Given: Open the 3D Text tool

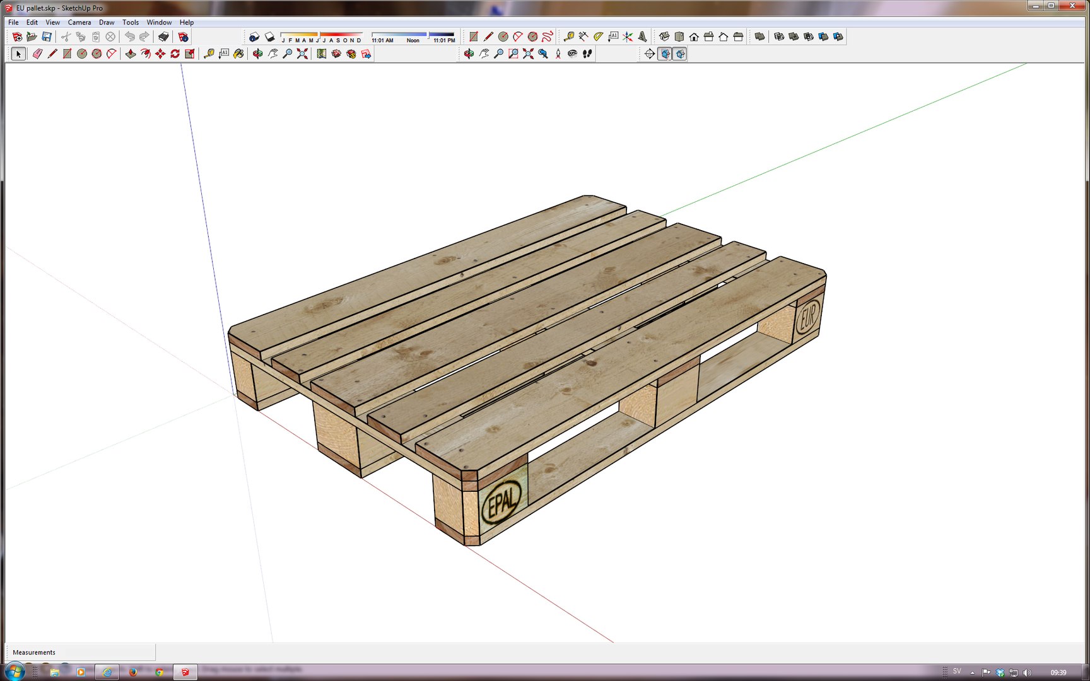Looking at the screenshot, I should tap(642, 37).
